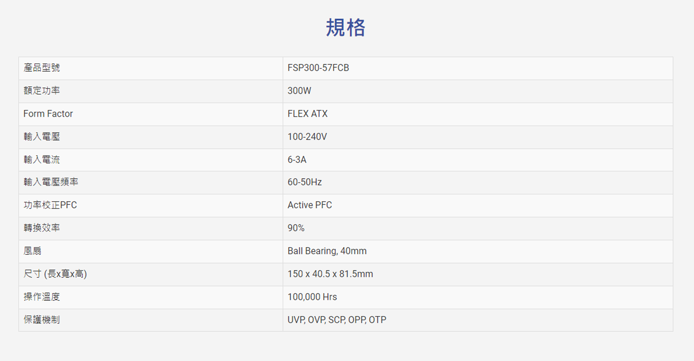Click the FLEX ATX value
The width and height of the screenshot is (694, 361).
coord(307,114)
